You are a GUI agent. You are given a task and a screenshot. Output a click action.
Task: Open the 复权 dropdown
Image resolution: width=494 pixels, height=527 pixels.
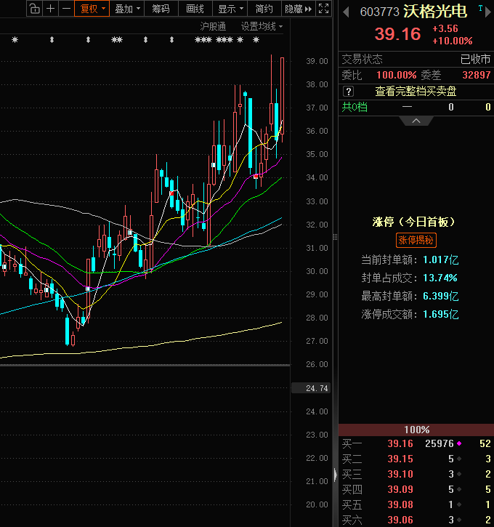click(x=92, y=9)
